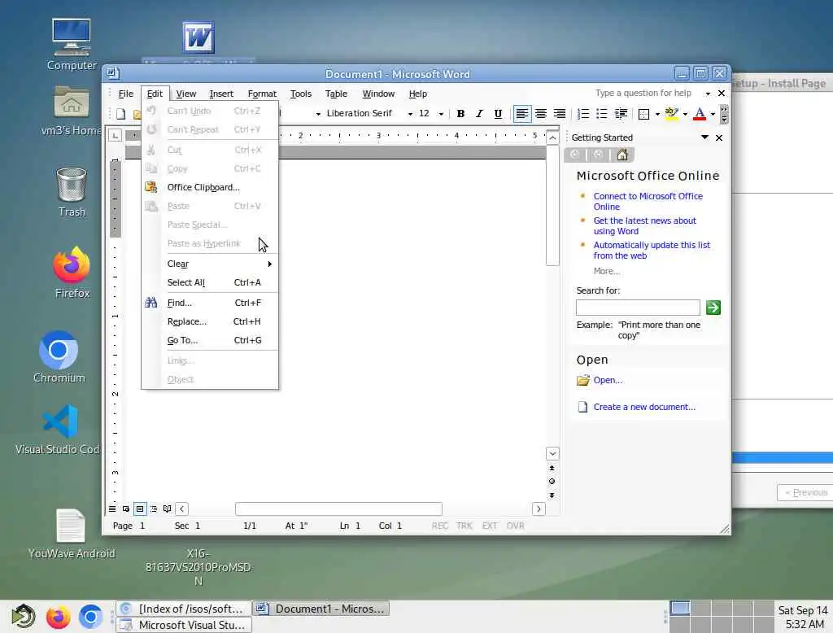
Task: Open the Format menu
Action: (x=262, y=94)
